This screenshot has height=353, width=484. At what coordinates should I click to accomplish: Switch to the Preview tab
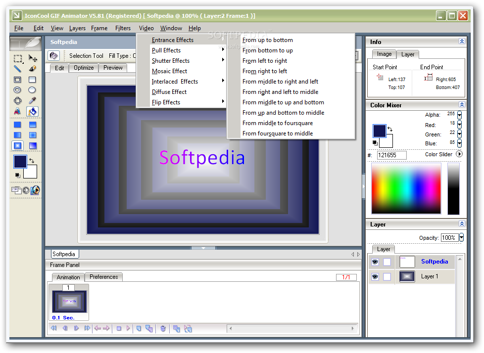tap(113, 68)
